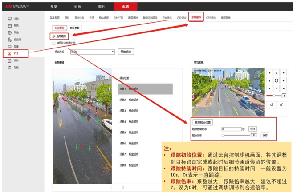
Task: Uncheck the 启用跟踪 checkbox
Action: [54, 36]
